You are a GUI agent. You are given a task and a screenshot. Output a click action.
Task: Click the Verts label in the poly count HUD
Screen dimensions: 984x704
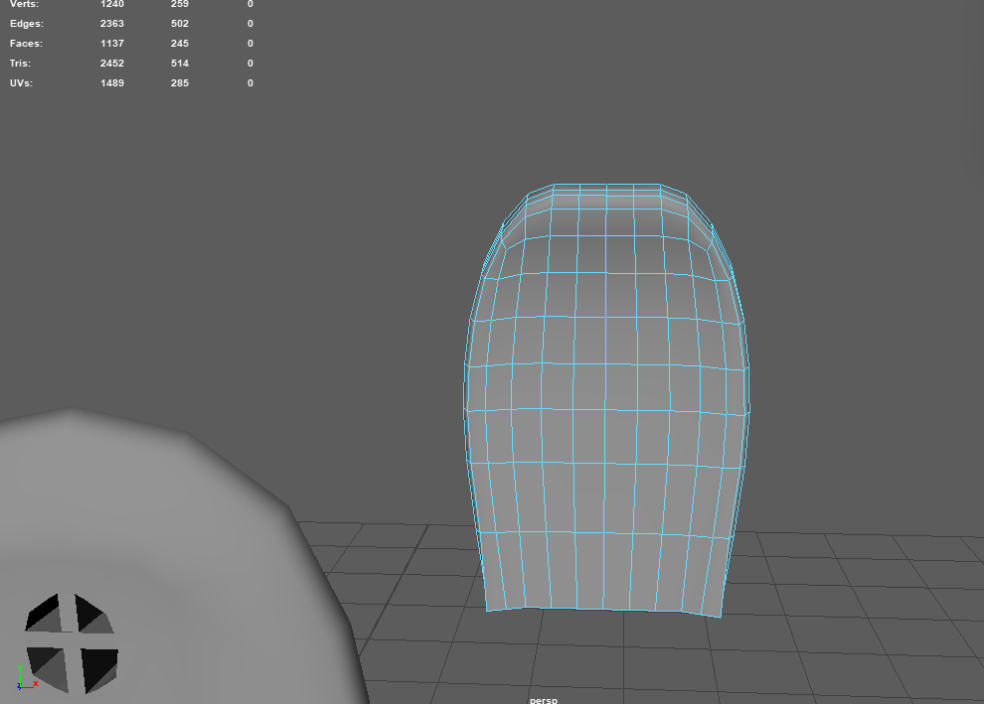[x=24, y=4]
